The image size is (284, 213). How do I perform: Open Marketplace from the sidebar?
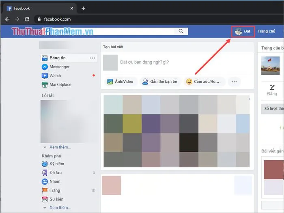tap(60, 84)
